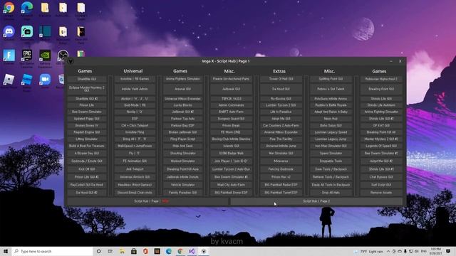Viewport: 456px width, 256px height.
Task: Open Edge from the taskbar
Action: [169, 251]
